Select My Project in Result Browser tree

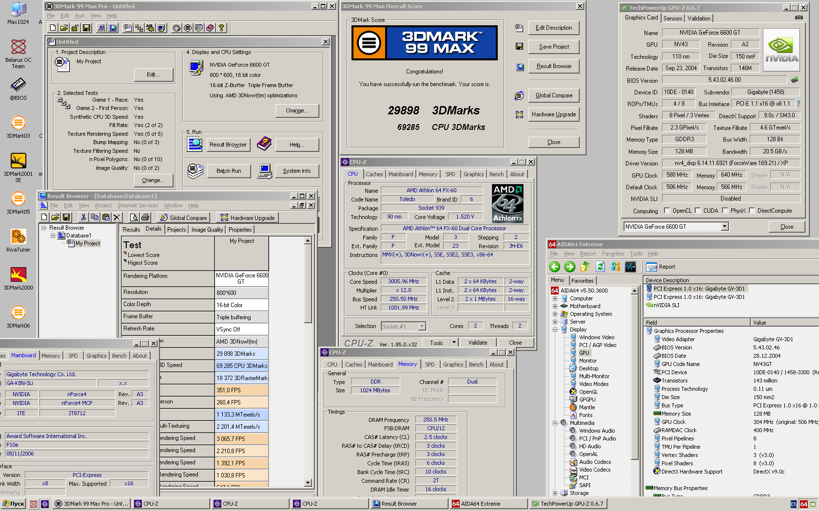point(88,243)
